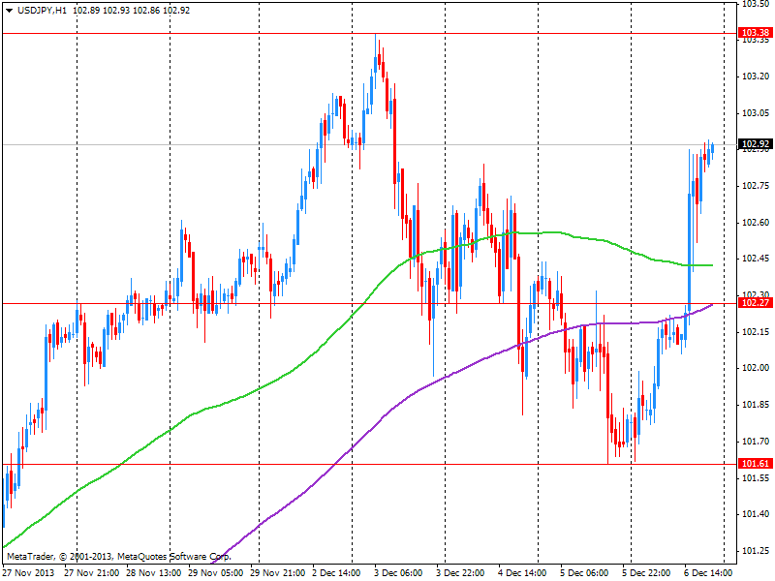Screen dimensions: 775x581
Task: Click the 102.60 price scale value
Action: click(x=756, y=223)
